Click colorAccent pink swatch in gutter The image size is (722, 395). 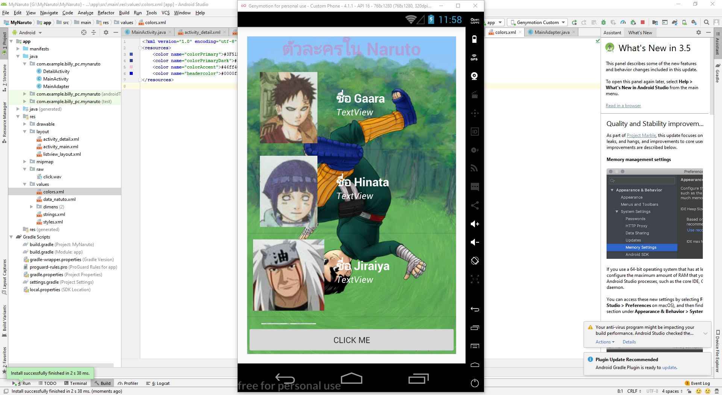[131, 67]
